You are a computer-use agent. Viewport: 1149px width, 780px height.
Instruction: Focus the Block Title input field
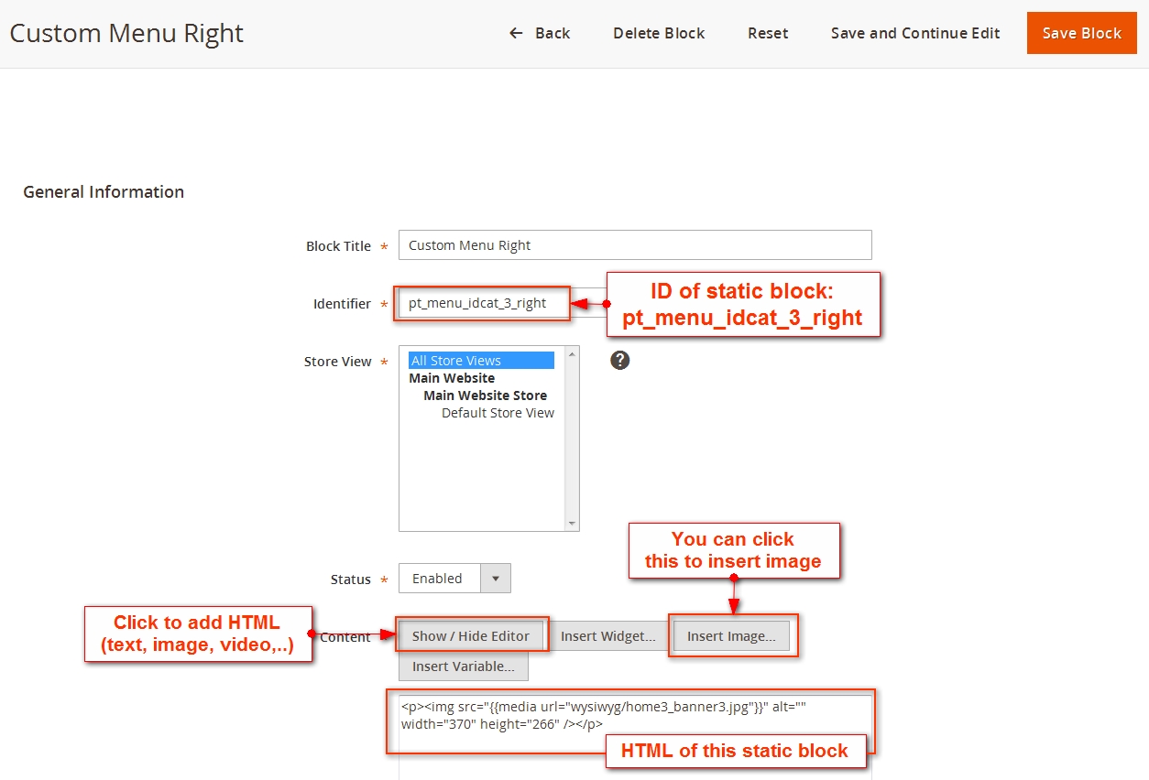pyautogui.click(x=634, y=245)
